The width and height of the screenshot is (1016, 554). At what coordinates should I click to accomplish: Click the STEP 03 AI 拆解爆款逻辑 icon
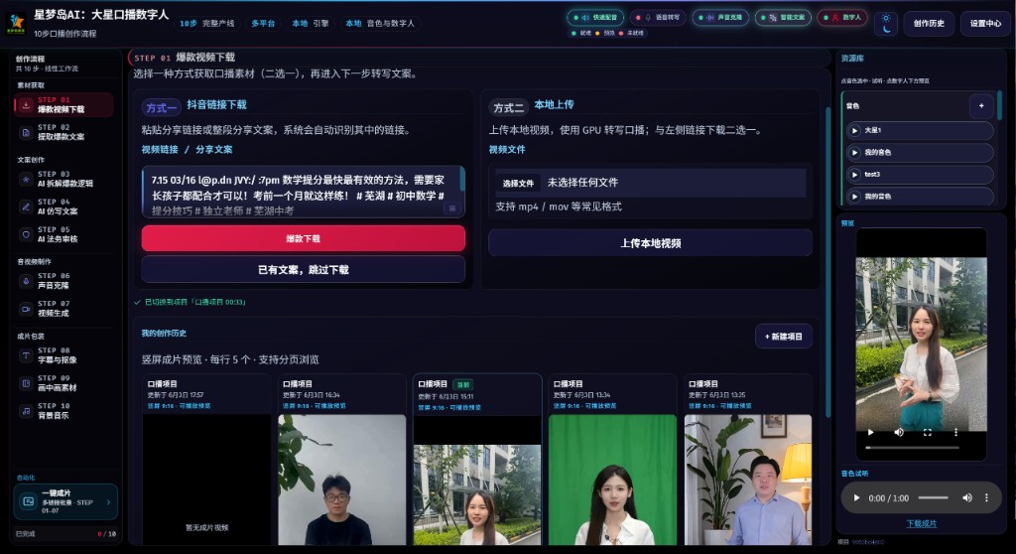26,179
